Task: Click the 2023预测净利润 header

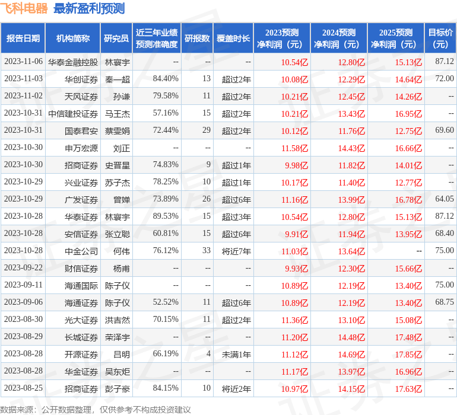Action: (282, 38)
